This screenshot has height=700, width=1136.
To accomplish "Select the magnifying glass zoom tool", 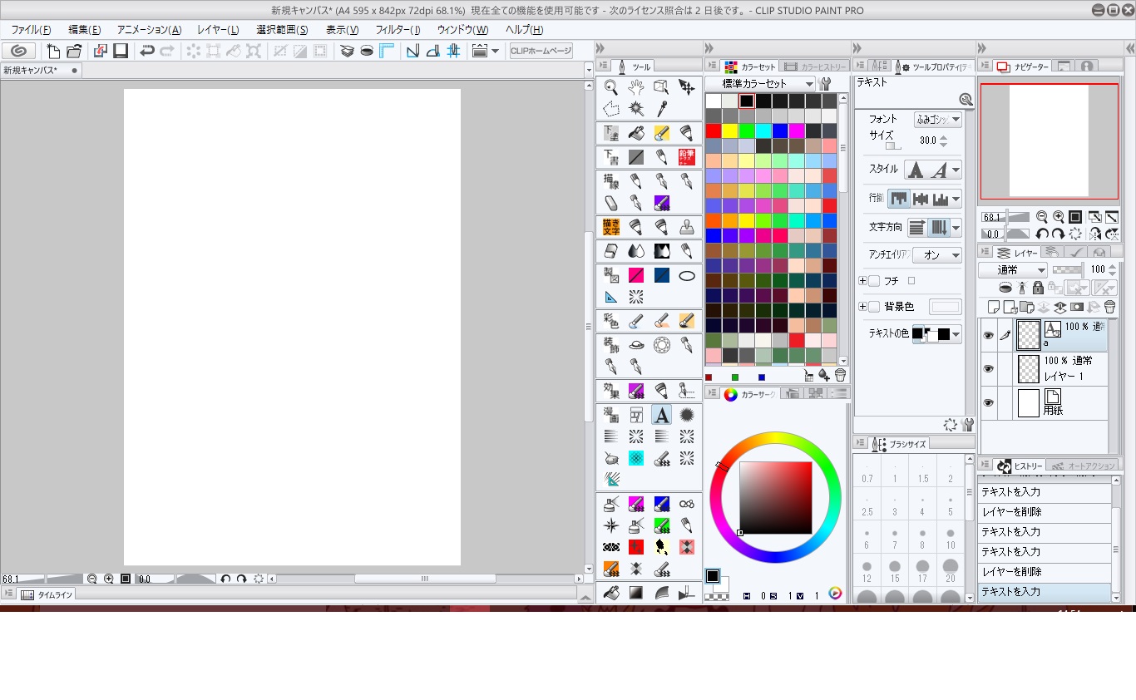I will (611, 86).
